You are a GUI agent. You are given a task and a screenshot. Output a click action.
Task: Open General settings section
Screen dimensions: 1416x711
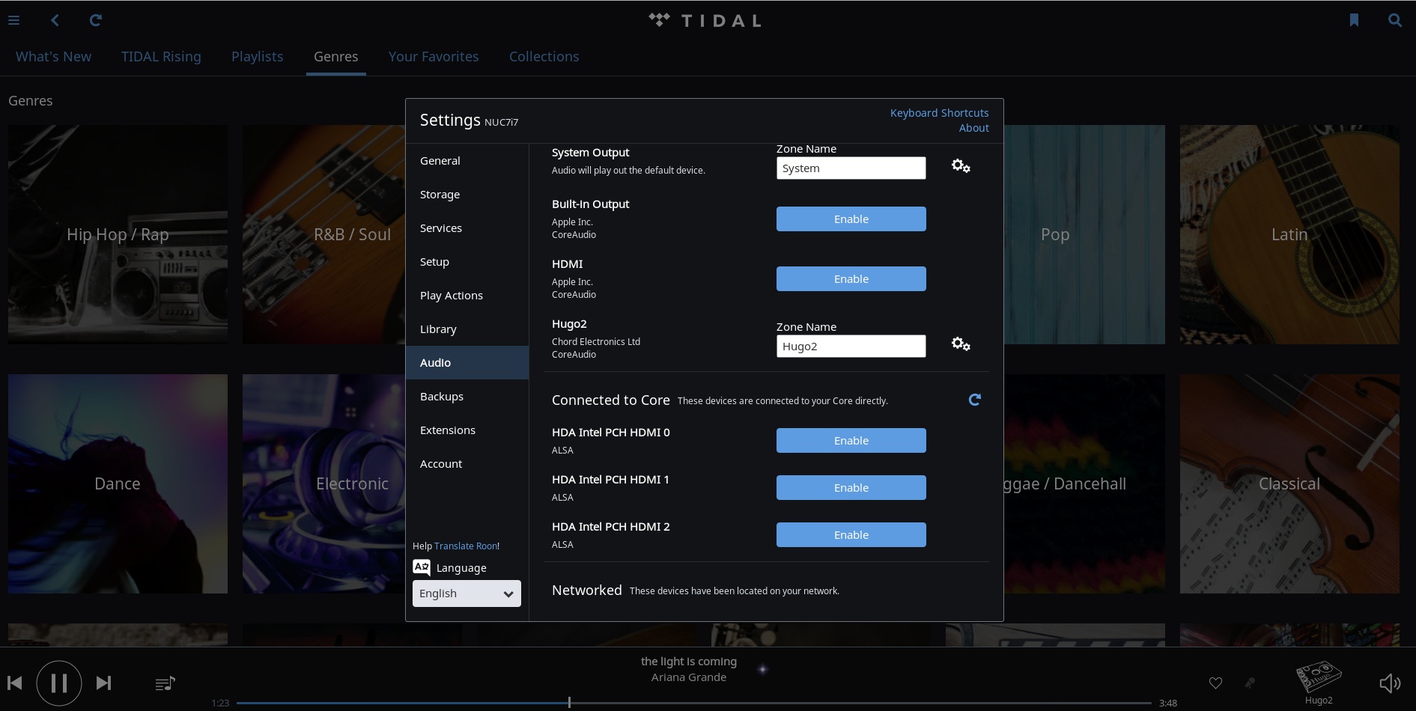point(467,161)
